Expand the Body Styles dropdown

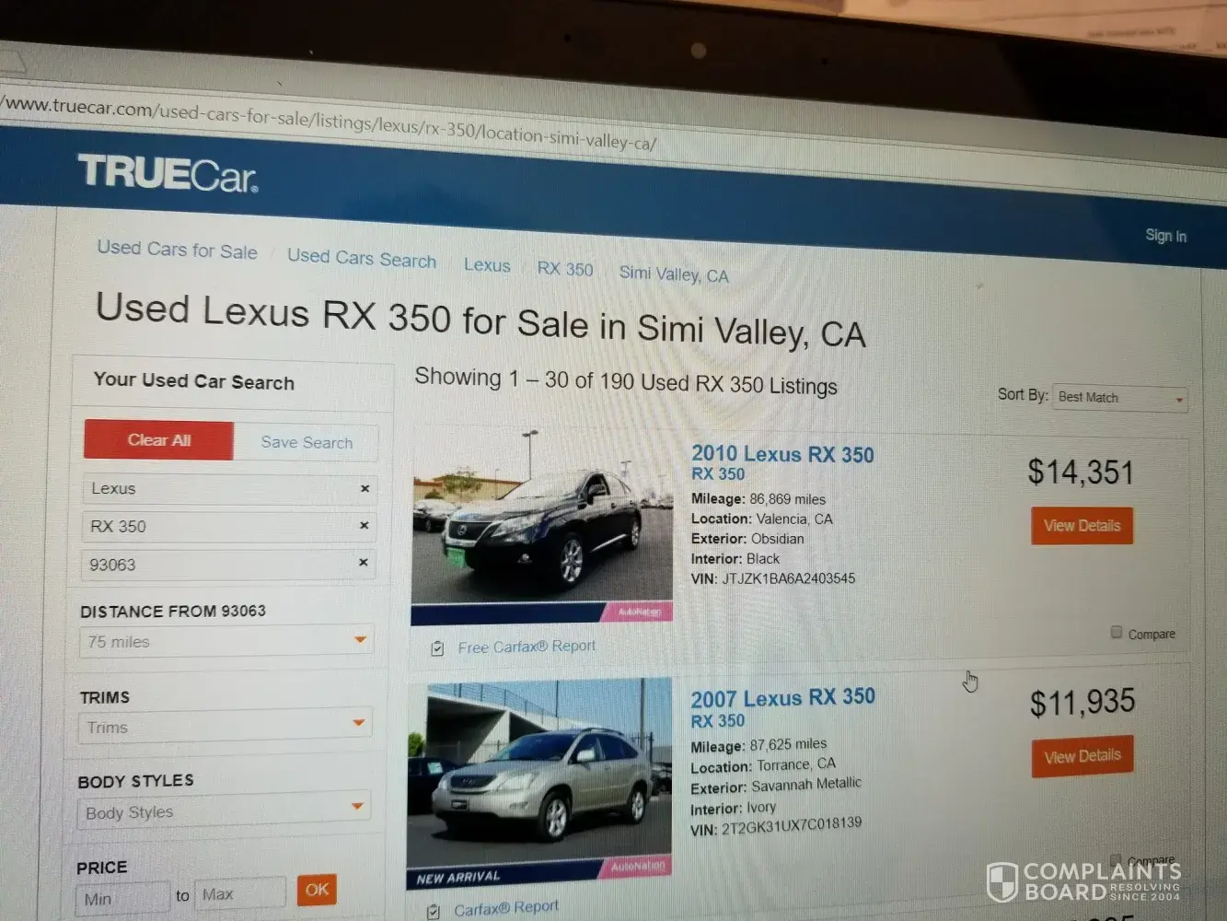pos(224,810)
